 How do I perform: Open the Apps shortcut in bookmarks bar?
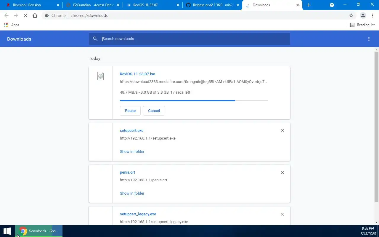click(x=12, y=25)
